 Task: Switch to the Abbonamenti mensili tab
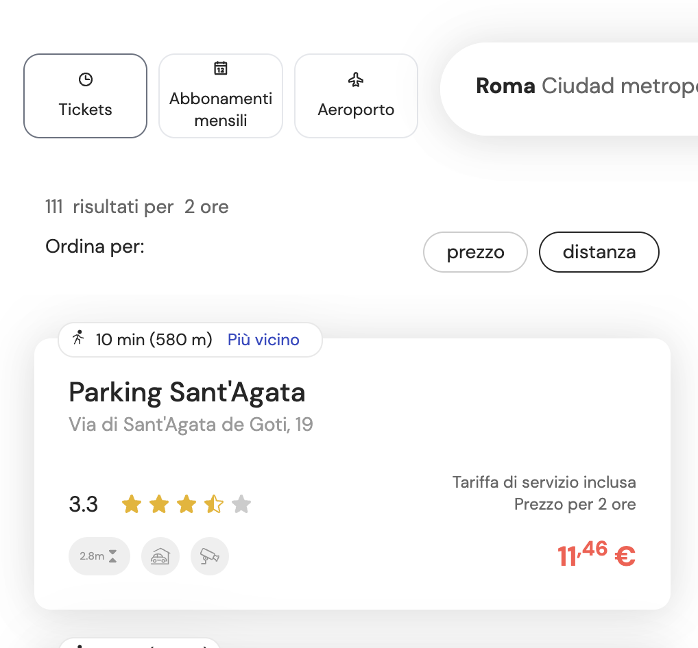pyautogui.click(x=220, y=96)
